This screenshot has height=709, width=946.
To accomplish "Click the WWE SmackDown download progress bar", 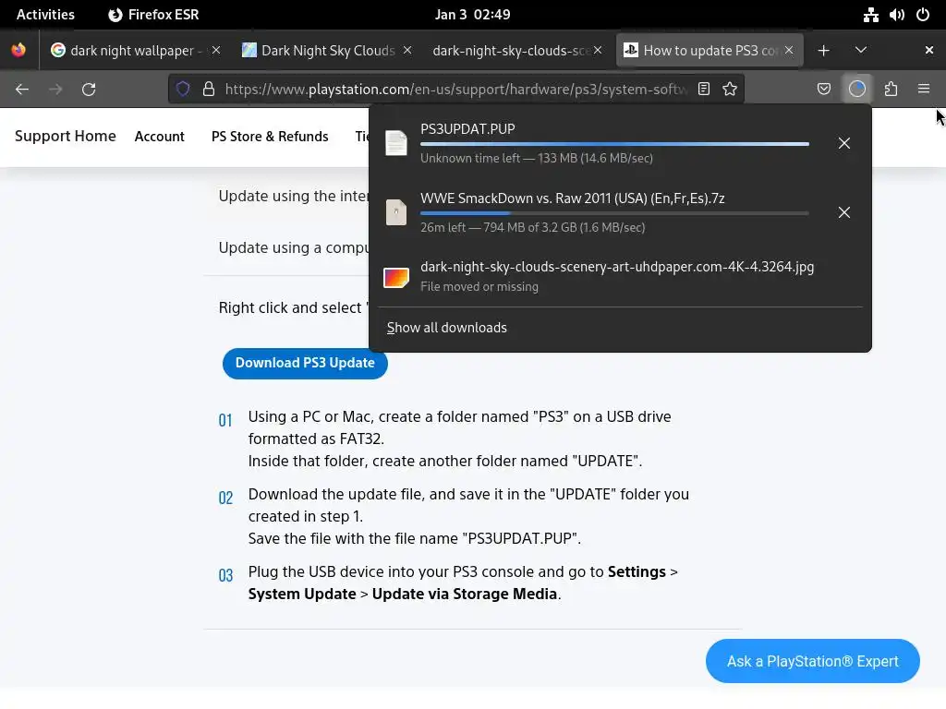I will click(614, 213).
